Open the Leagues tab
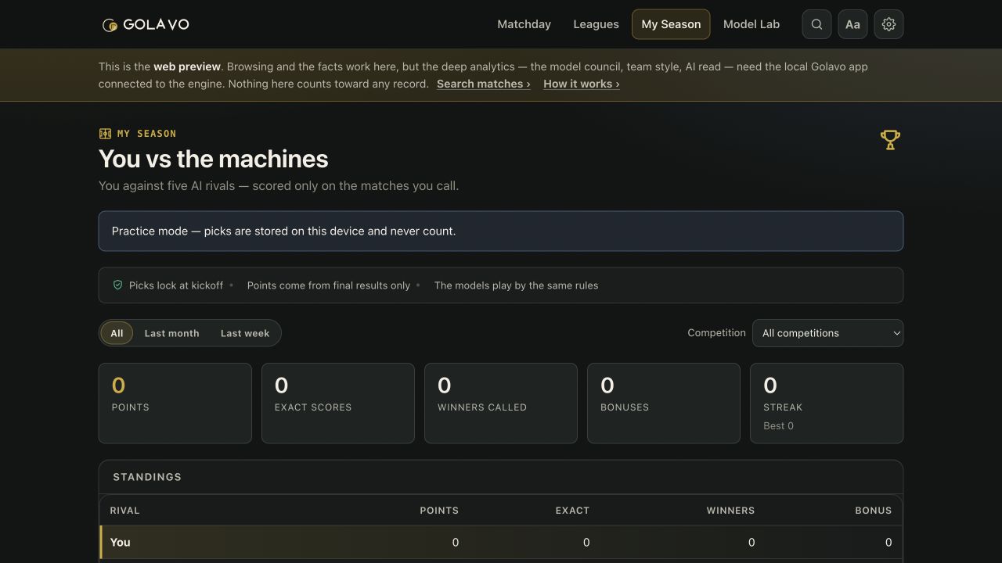The height and width of the screenshot is (563, 1002). click(596, 24)
